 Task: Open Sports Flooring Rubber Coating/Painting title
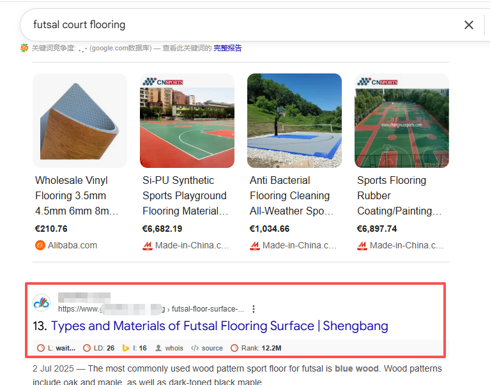click(399, 195)
